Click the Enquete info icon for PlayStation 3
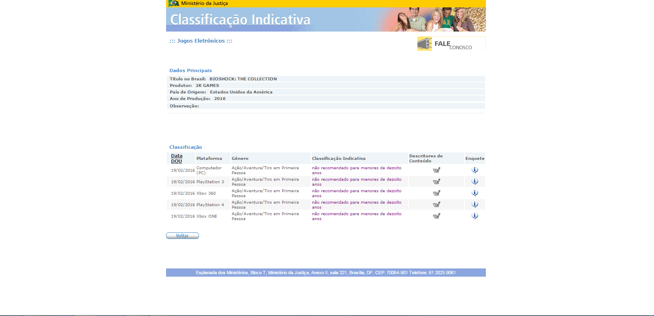The image size is (654, 316). (475, 182)
